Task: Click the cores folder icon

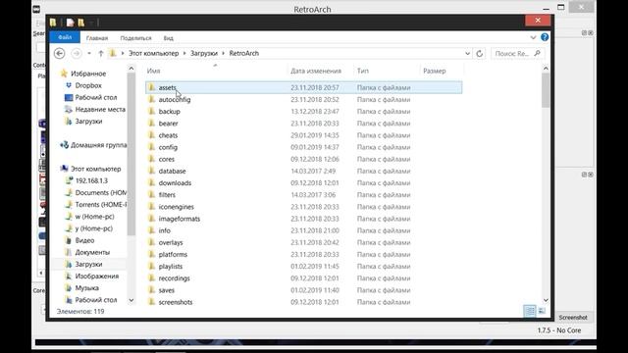Action: pos(152,159)
